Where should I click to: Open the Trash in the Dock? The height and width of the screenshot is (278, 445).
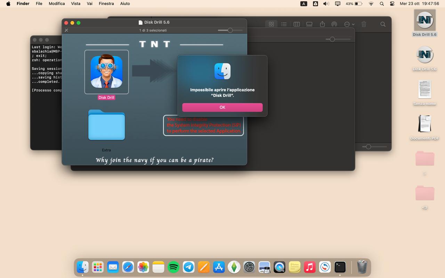pos(362,267)
